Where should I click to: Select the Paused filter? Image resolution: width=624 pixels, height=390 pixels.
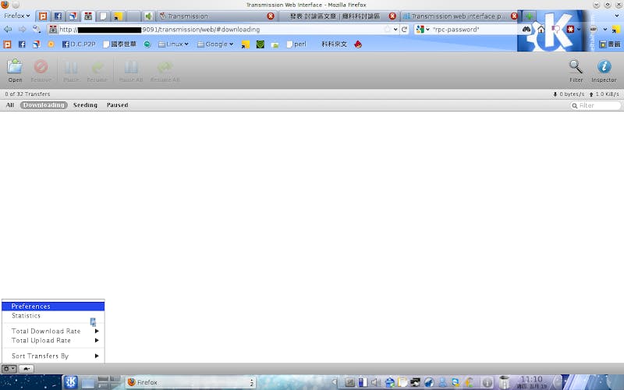117,105
